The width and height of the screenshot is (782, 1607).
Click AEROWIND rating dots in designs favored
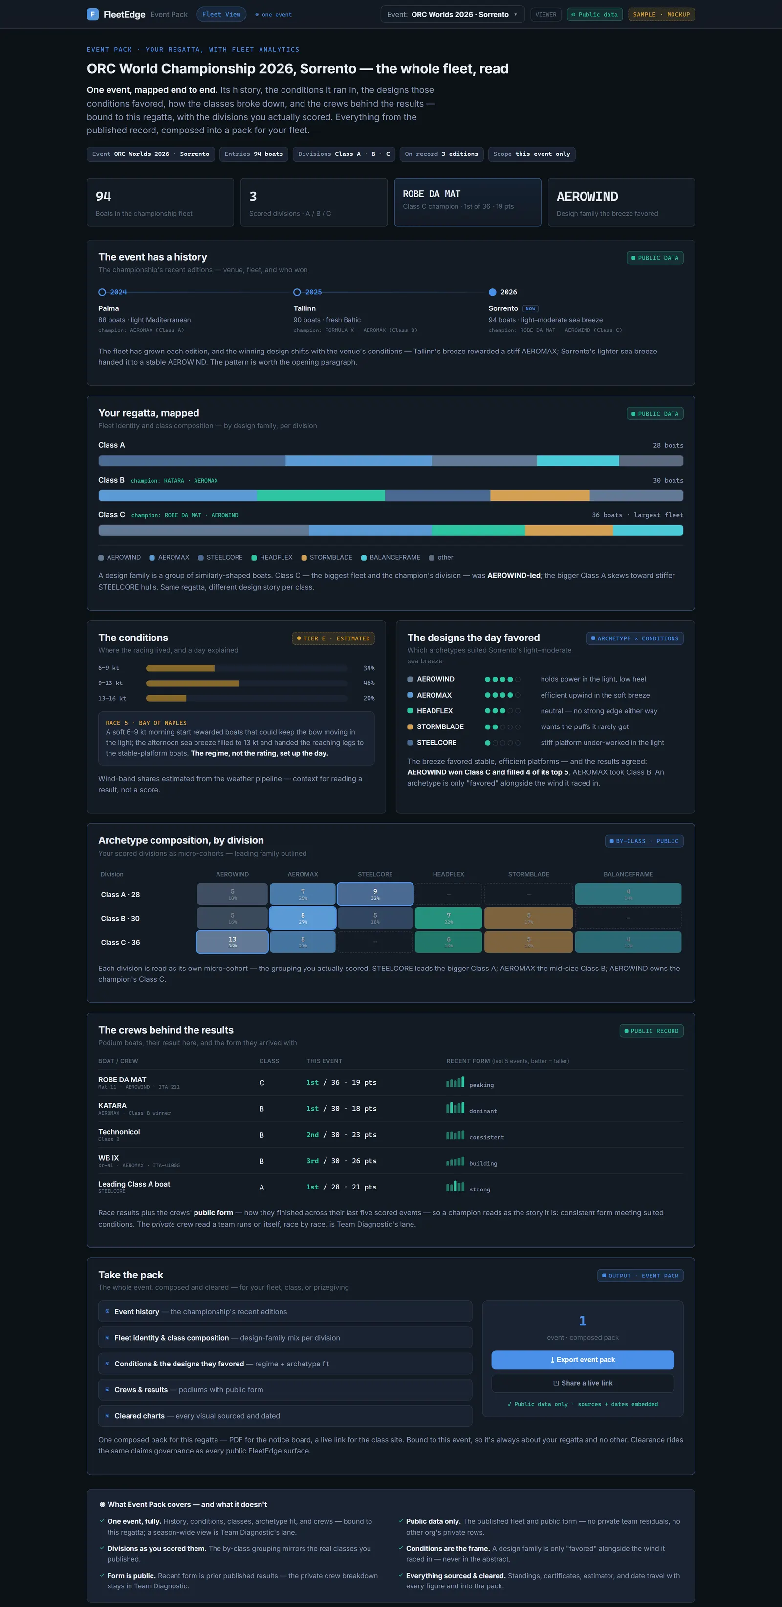[502, 680]
